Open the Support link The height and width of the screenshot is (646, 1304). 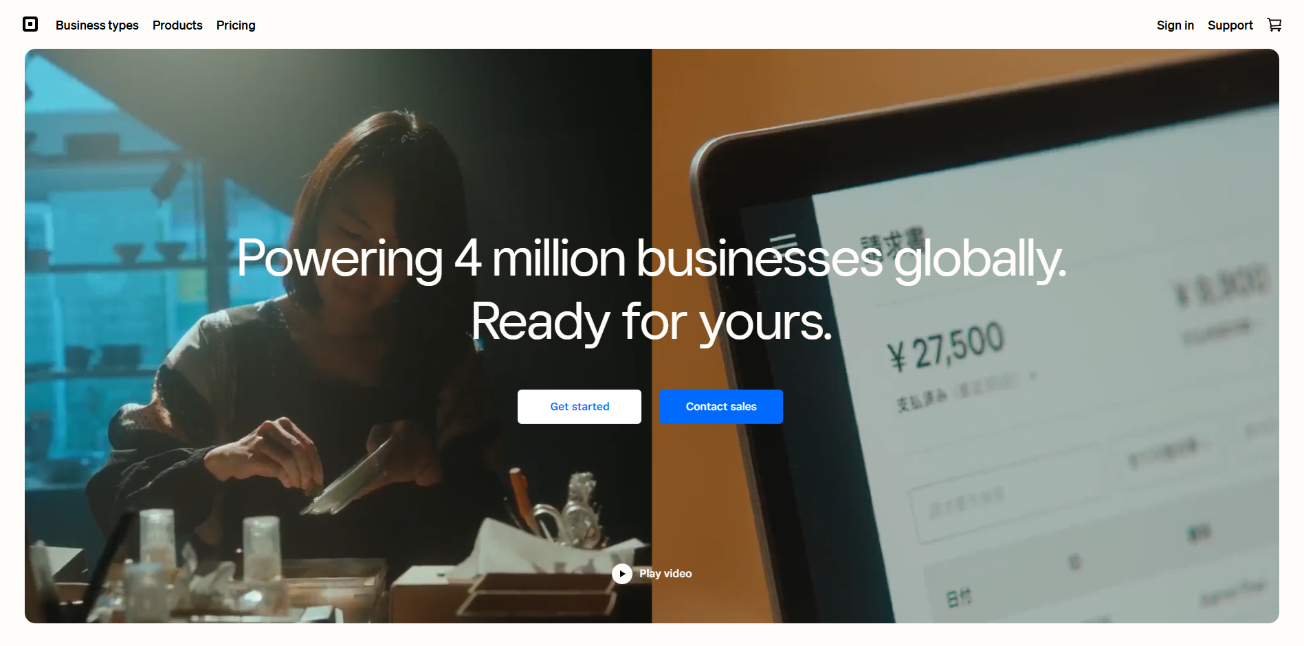click(1230, 25)
